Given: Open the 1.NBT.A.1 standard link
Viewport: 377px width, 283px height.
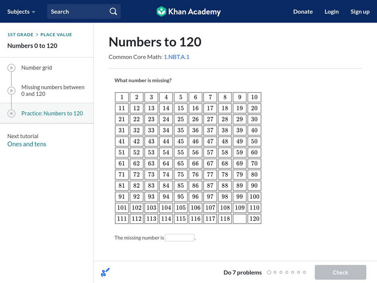Looking at the screenshot, I should pyautogui.click(x=175, y=56).
